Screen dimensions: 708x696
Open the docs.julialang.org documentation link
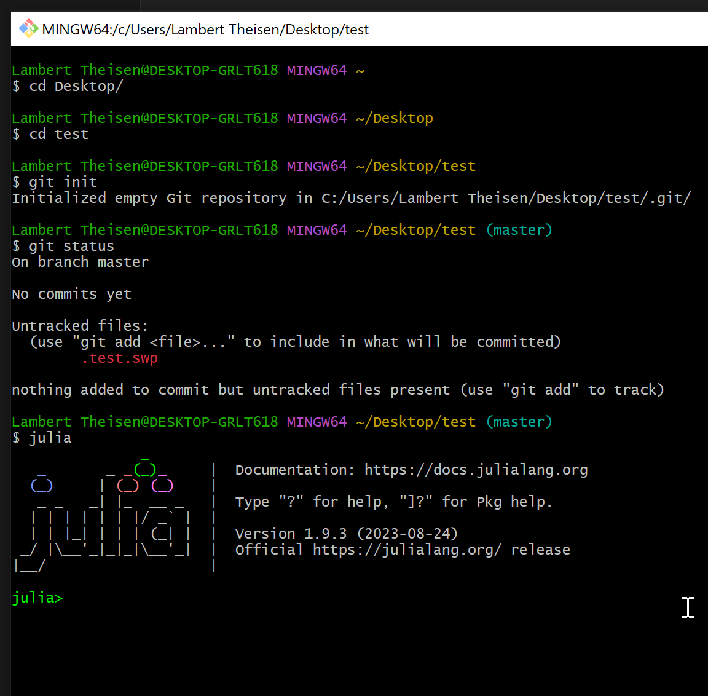476,470
